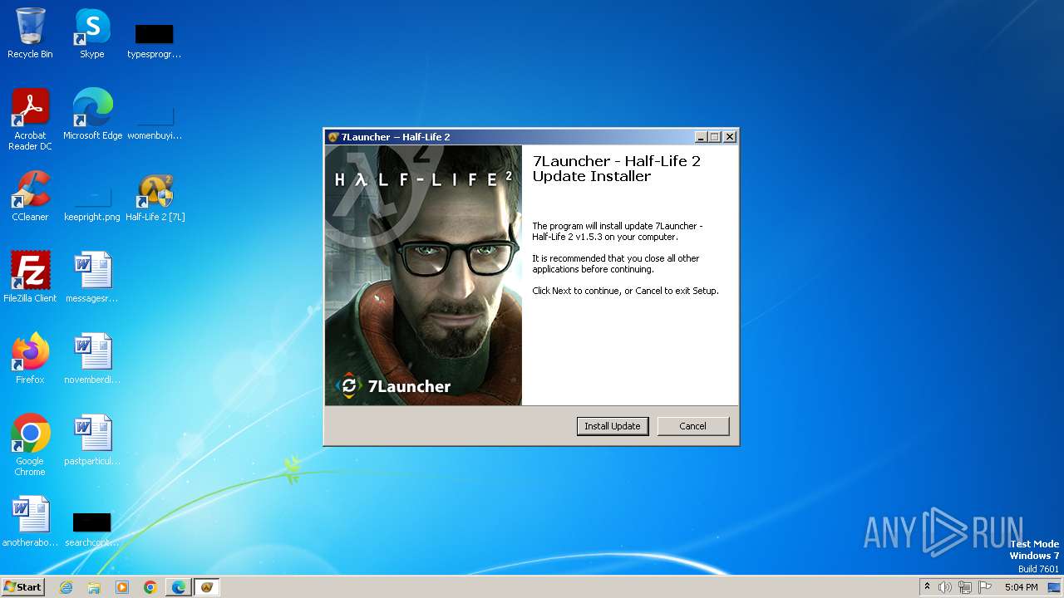
Task: Open the Action Center flag icon
Action: coord(985,587)
